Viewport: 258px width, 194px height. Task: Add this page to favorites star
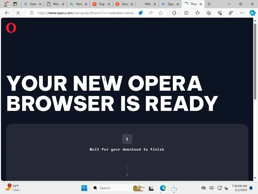[x=161, y=13]
